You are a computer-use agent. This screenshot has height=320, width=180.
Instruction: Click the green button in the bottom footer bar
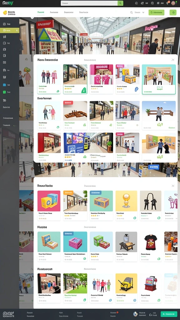point(169,314)
